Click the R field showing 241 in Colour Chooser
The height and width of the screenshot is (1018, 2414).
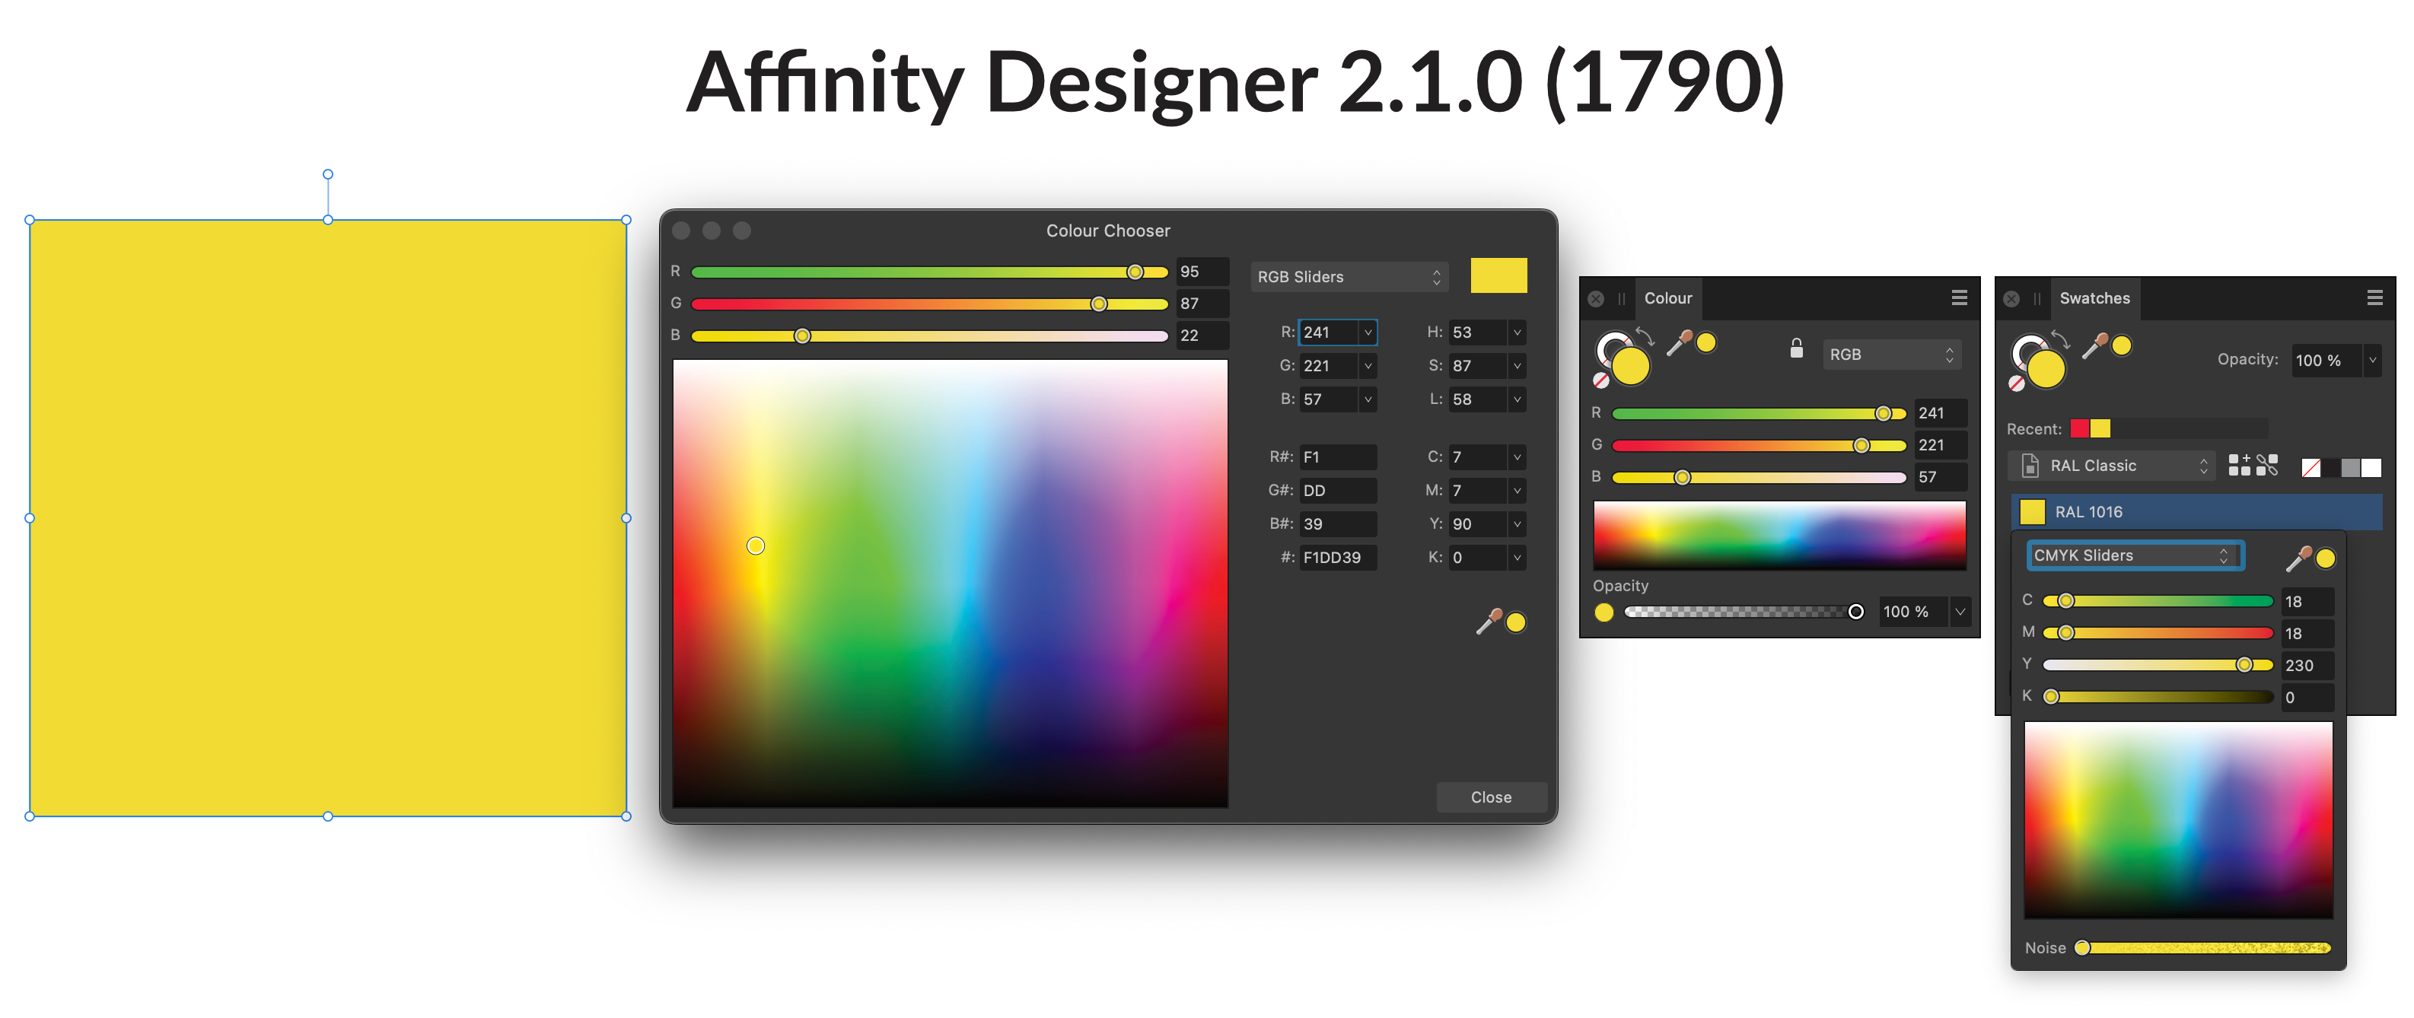[1329, 332]
